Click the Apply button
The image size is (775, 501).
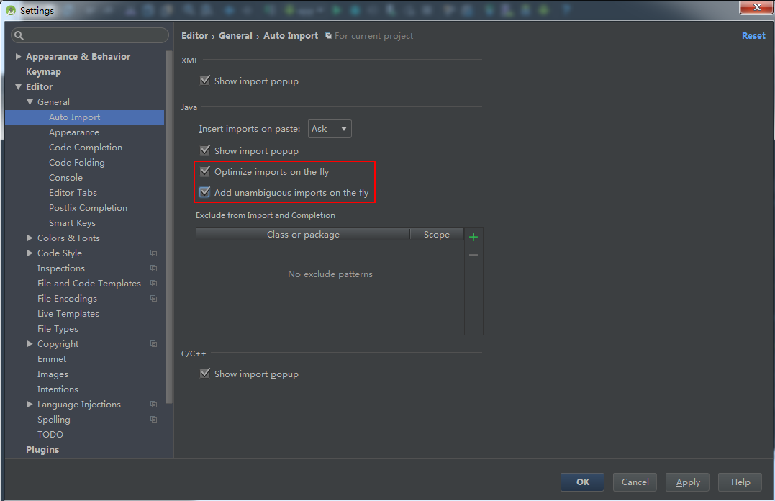[x=687, y=482]
